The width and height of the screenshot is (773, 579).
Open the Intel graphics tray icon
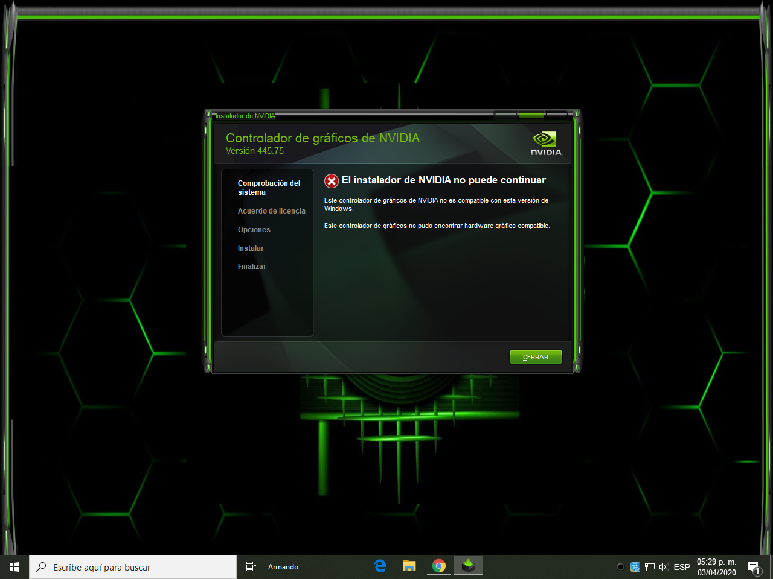pos(635,567)
